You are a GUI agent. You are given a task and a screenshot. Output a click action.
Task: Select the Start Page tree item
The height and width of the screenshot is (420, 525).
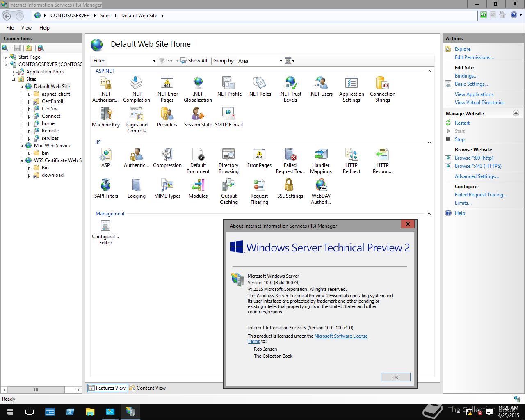point(29,57)
